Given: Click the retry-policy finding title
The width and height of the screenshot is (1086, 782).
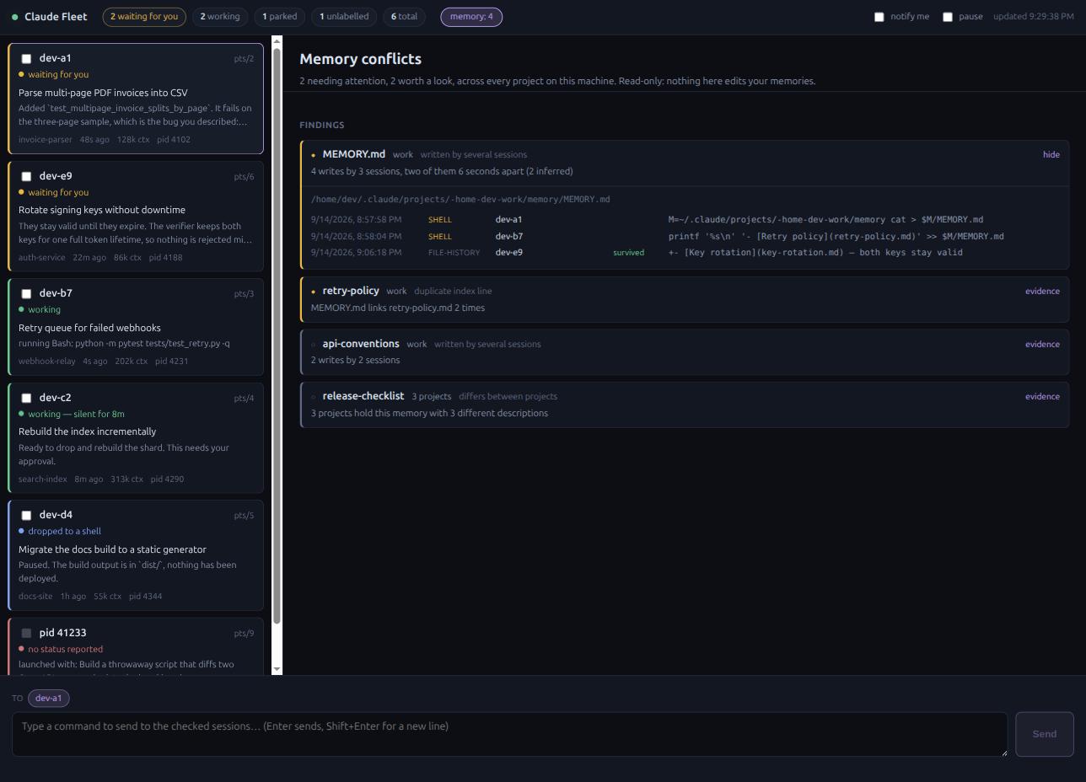Looking at the screenshot, I should pyautogui.click(x=351, y=291).
